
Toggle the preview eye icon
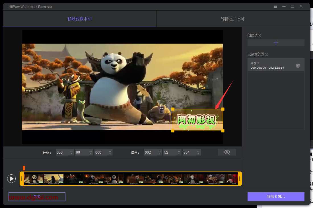tap(227, 152)
